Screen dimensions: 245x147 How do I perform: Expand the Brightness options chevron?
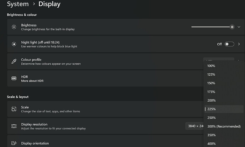tap(239, 27)
